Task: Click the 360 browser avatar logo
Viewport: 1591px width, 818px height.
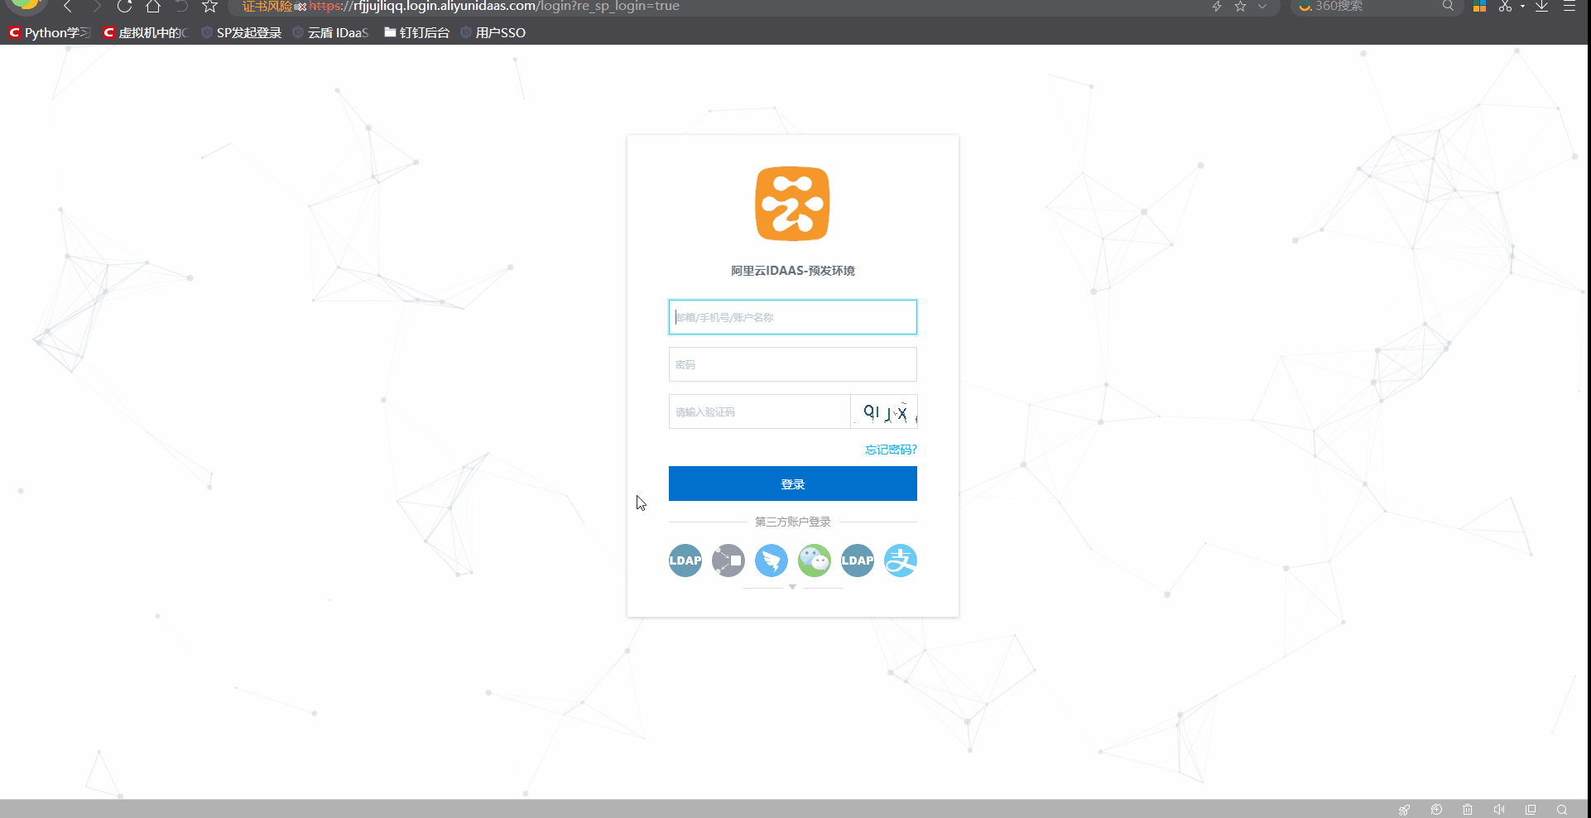Action: [26, 5]
